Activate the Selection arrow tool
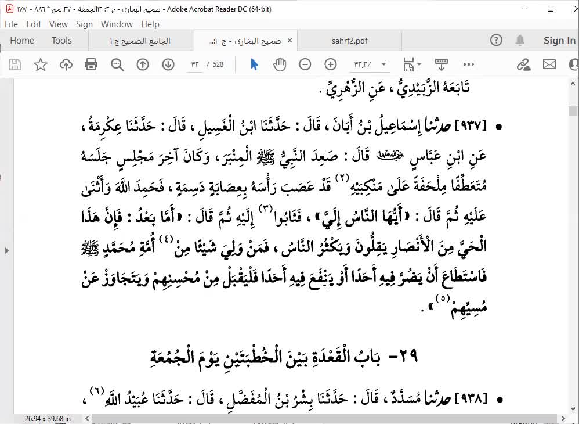Image resolution: width=579 pixels, height=424 pixels. coord(254,64)
